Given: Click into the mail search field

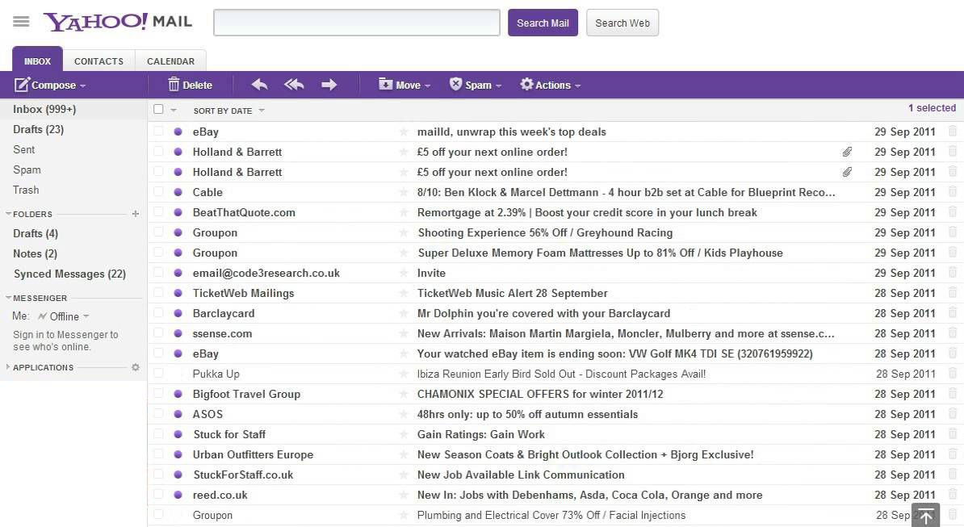Looking at the screenshot, I should coord(357,23).
